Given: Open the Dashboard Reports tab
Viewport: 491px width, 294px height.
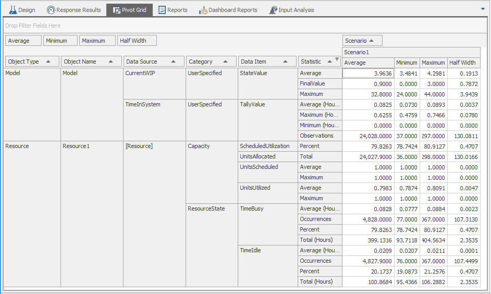Looking at the screenshot, I should coord(228,10).
